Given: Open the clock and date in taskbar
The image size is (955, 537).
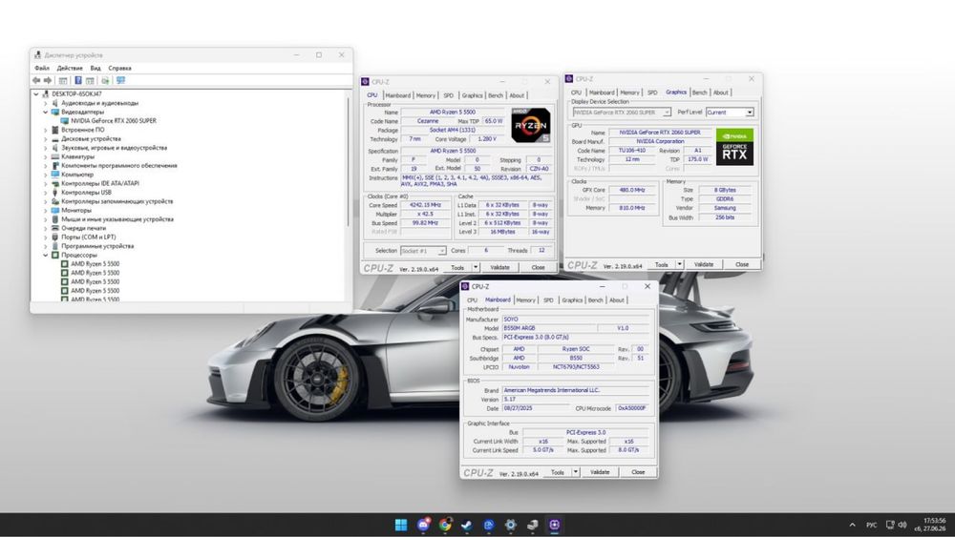Looking at the screenshot, I should click(932, 525).
